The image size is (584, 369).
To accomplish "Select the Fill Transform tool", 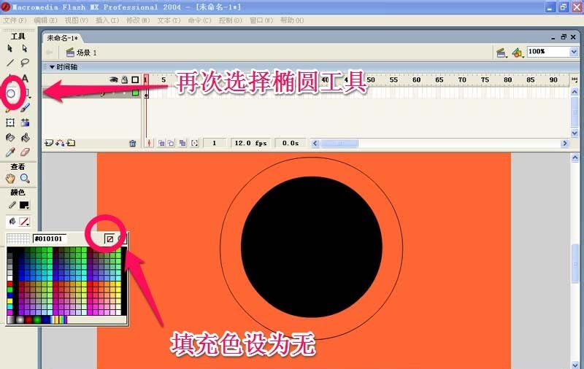I will [x=25, y=123].
